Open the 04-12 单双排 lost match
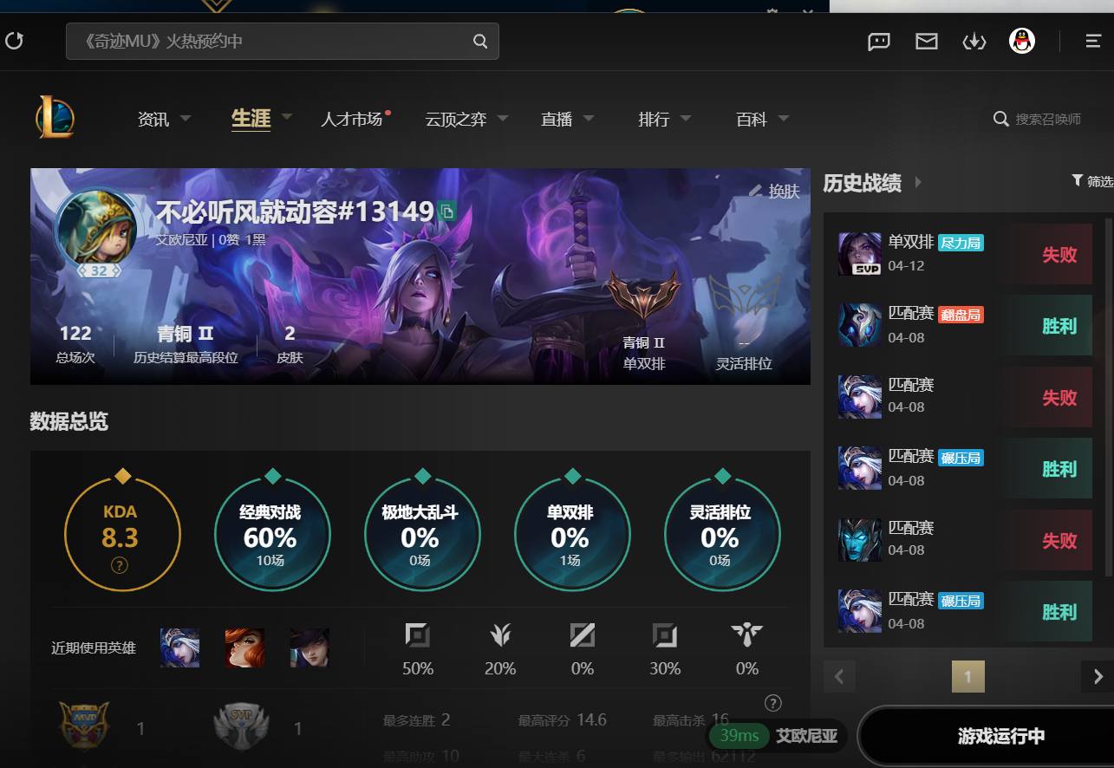The image size is (1114, 768). 965,254
